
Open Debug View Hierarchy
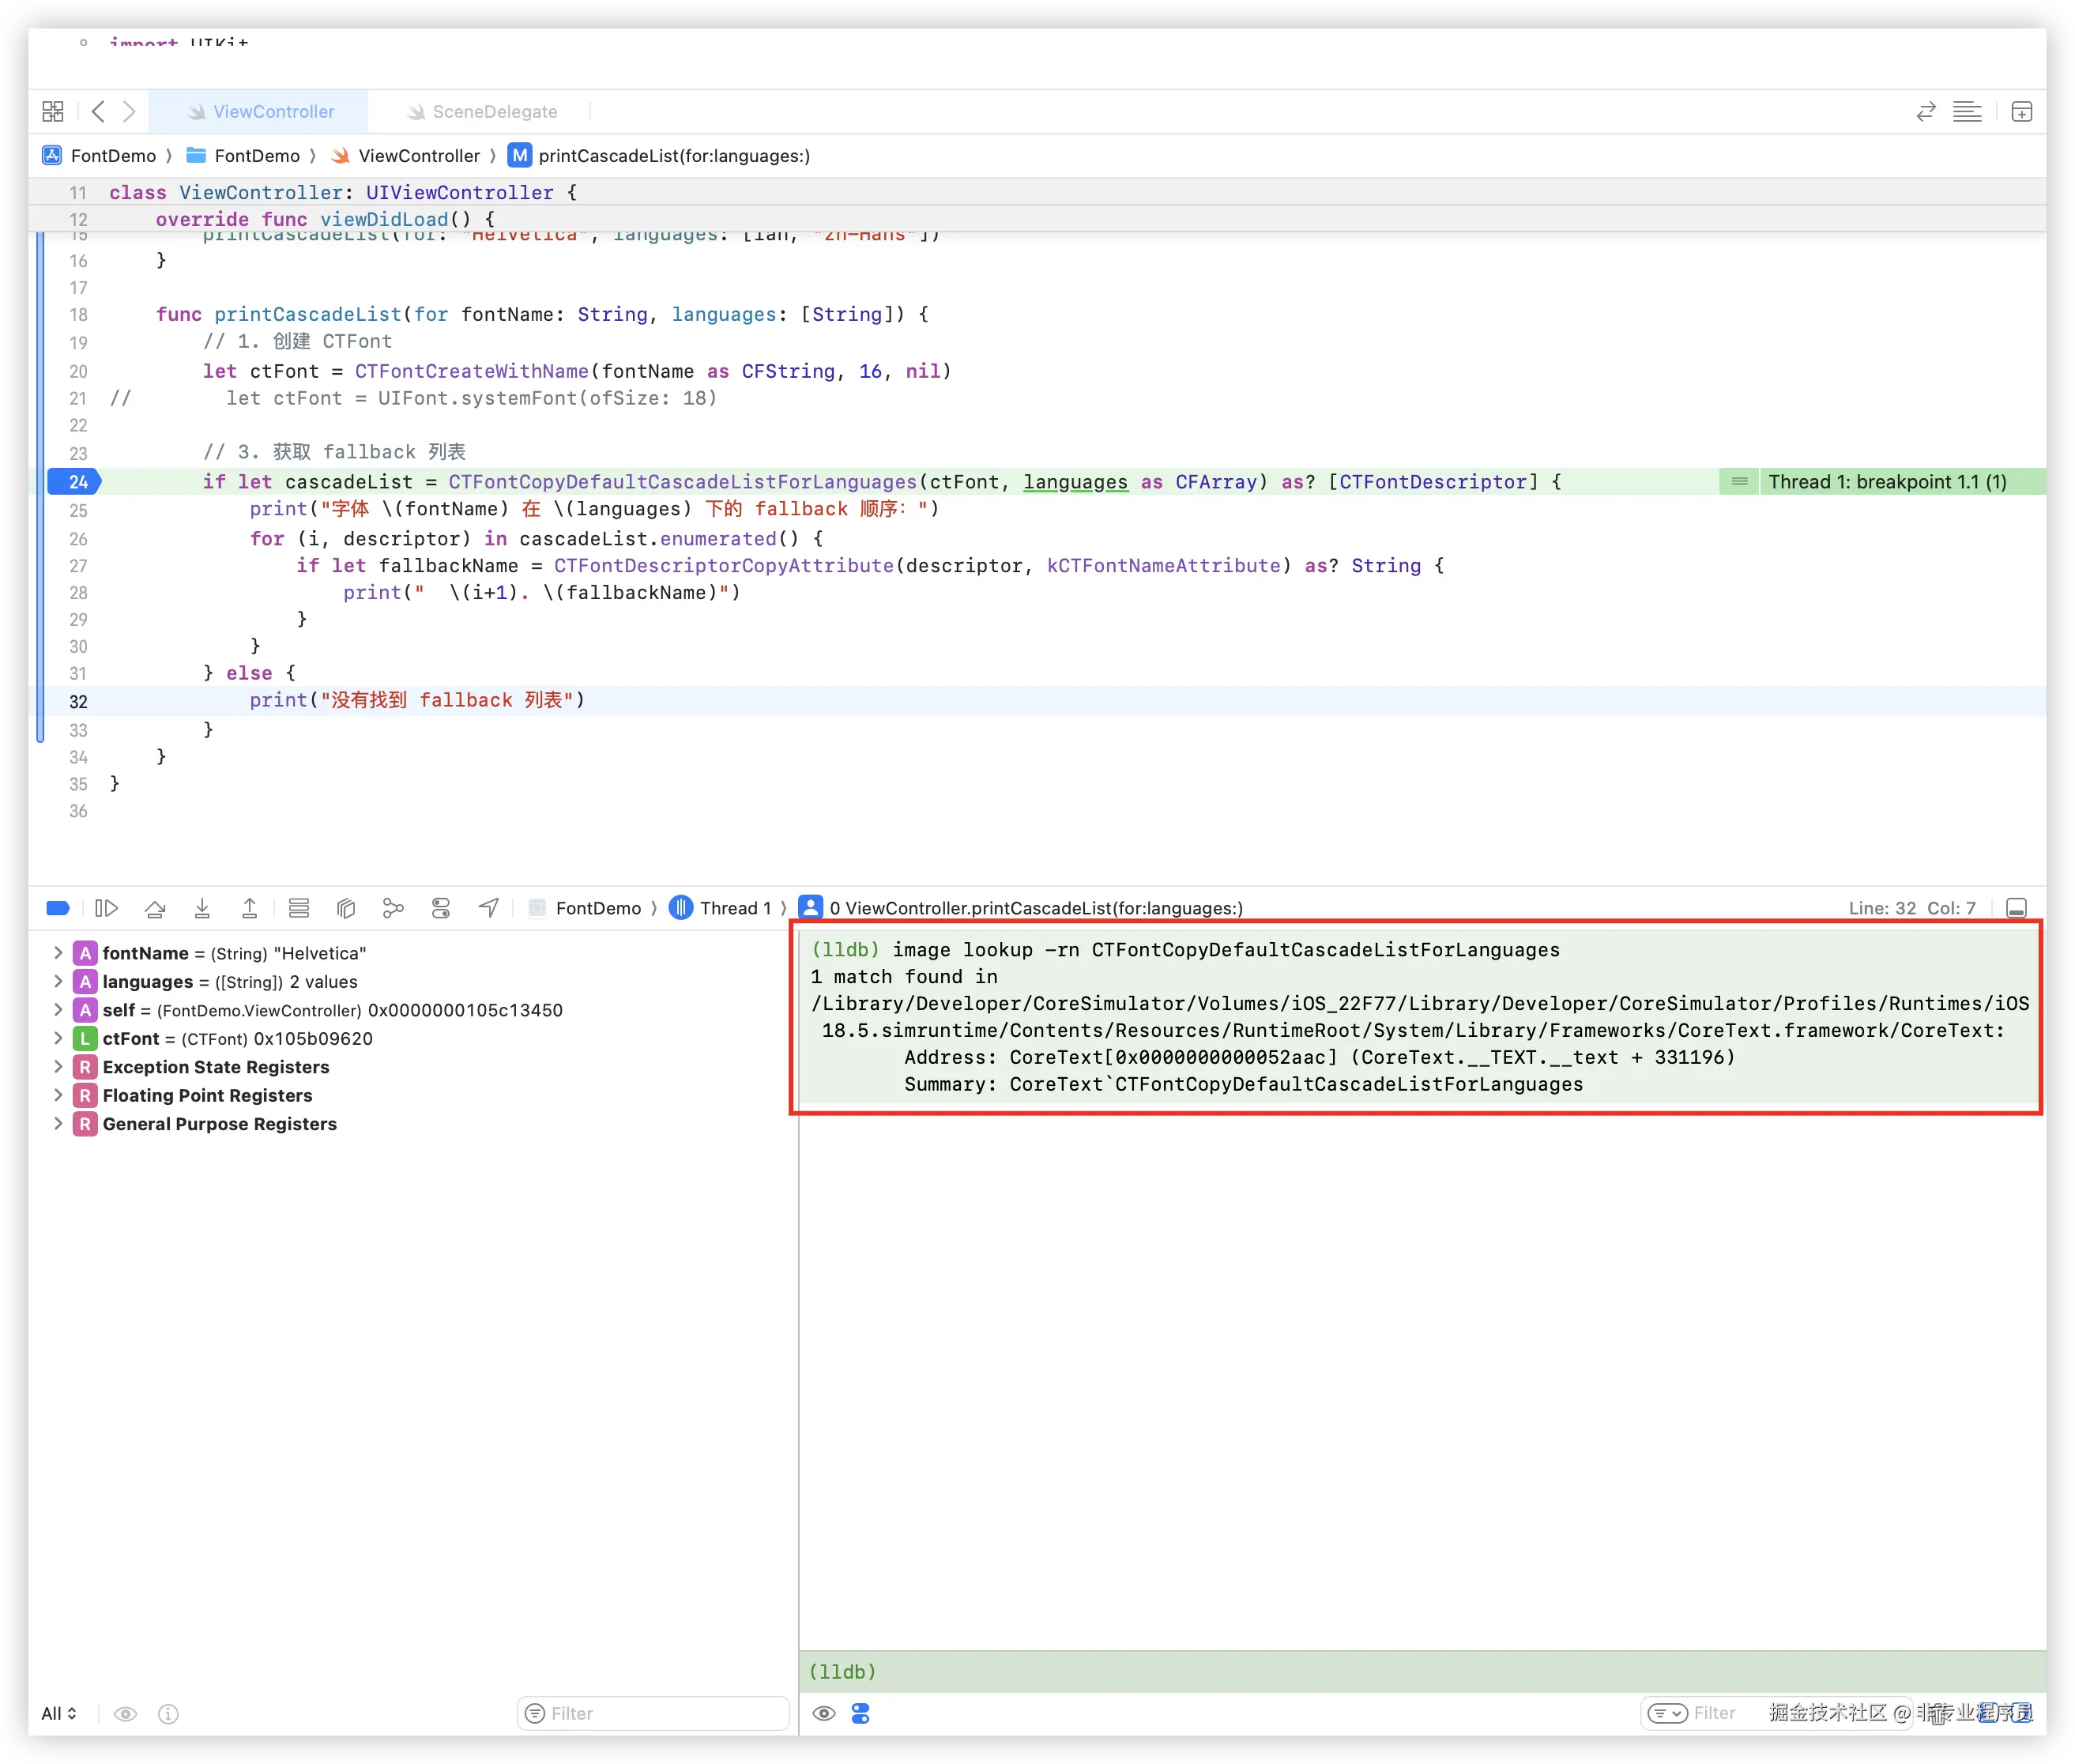tap(346, 908)
